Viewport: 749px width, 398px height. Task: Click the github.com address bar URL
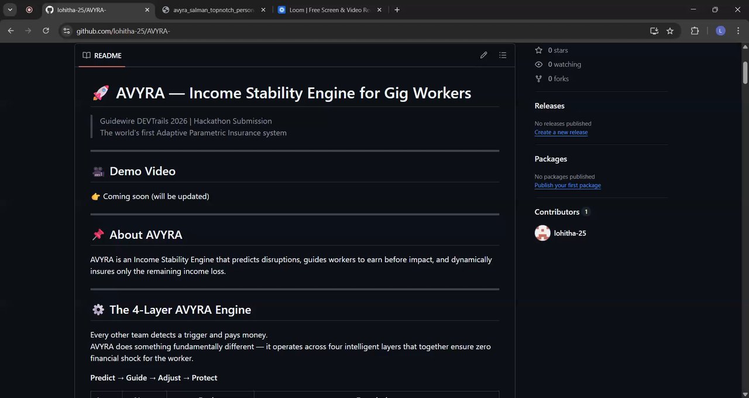click(123, 31)
